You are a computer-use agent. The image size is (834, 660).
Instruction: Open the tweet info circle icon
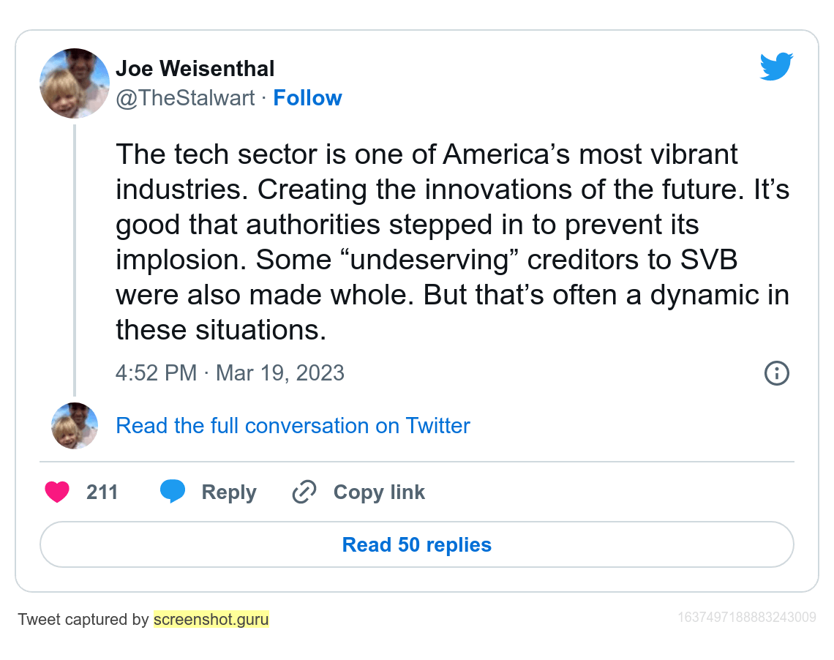coord(776,373)
